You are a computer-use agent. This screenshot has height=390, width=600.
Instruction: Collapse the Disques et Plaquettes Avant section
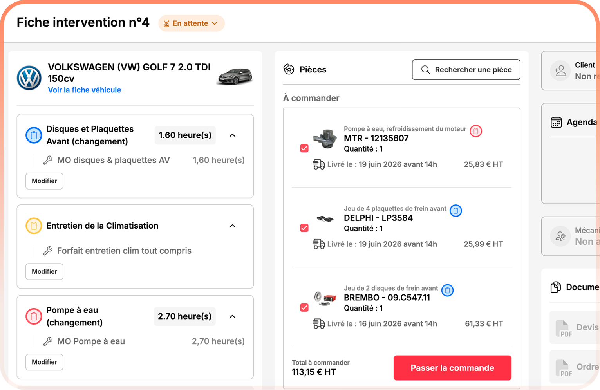[233, 135]
